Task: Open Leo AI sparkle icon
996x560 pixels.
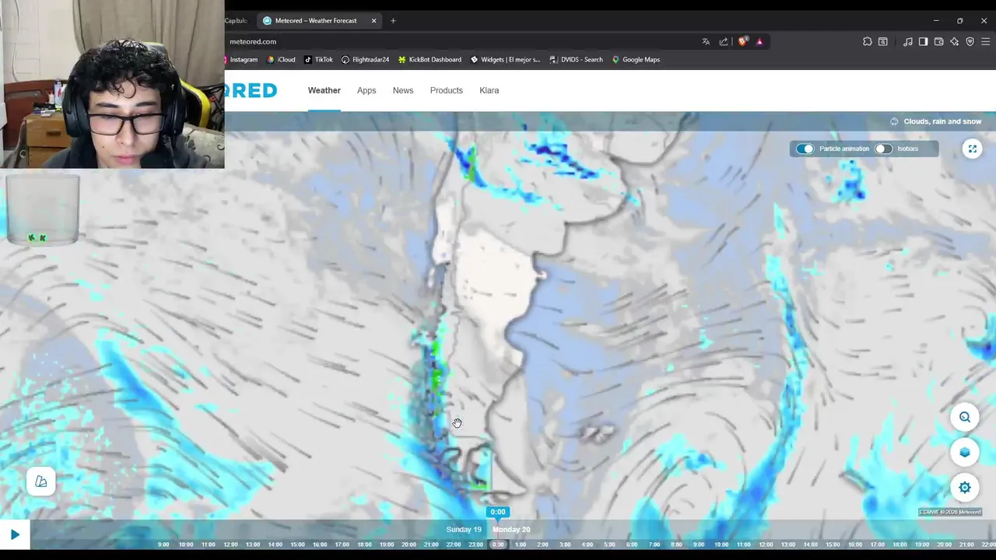Action: pyautogui.click(x=954, y=42)
